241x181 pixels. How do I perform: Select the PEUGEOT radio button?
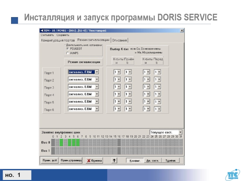pos(67,48)
